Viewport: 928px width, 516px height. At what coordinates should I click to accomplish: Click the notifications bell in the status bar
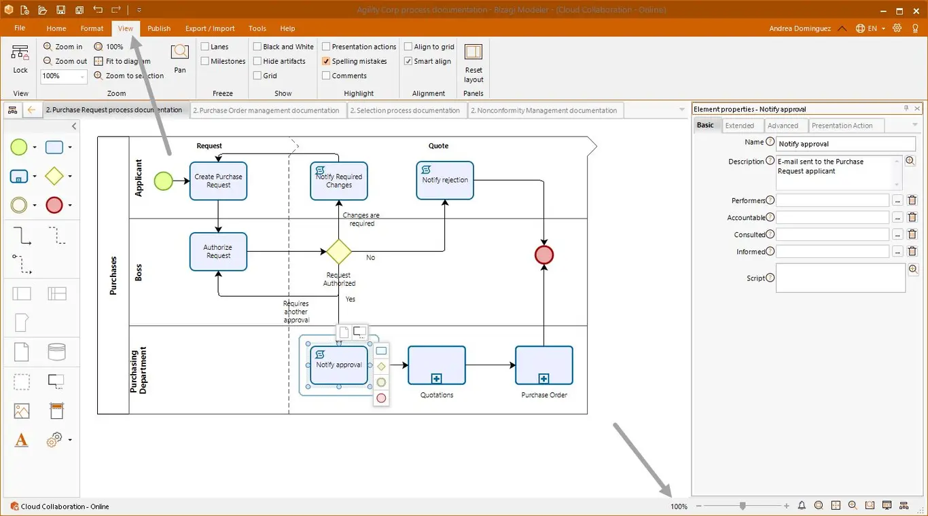click(802, 506)
